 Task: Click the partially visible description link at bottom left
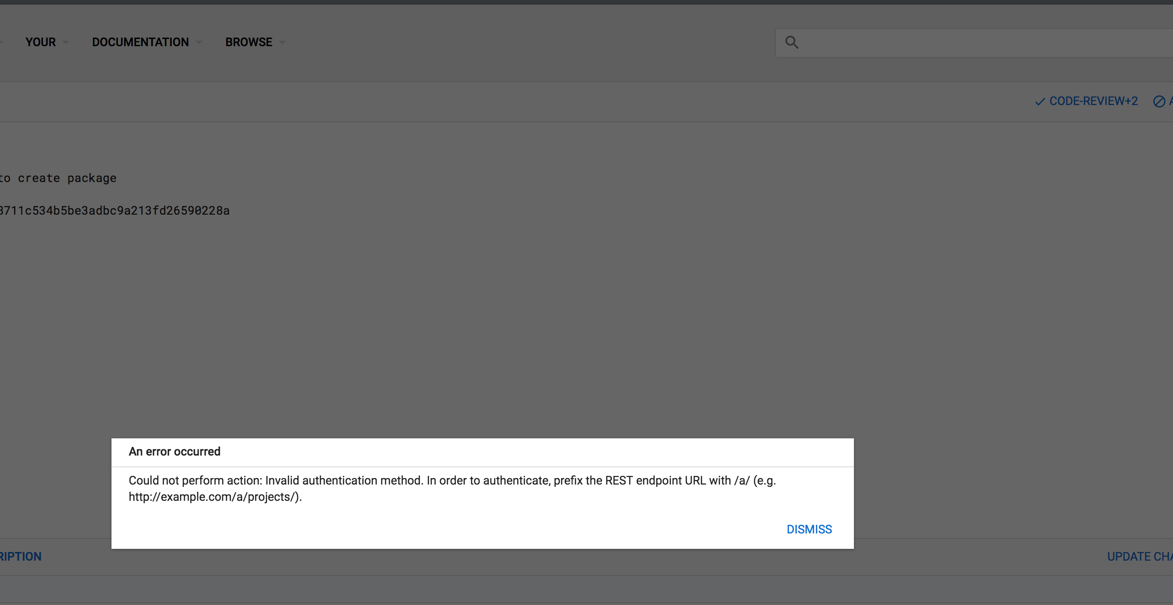coord(20,557)
